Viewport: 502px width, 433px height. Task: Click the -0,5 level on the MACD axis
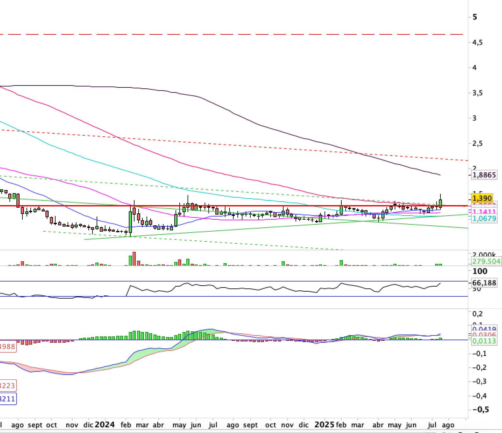(x=480, y=410)
